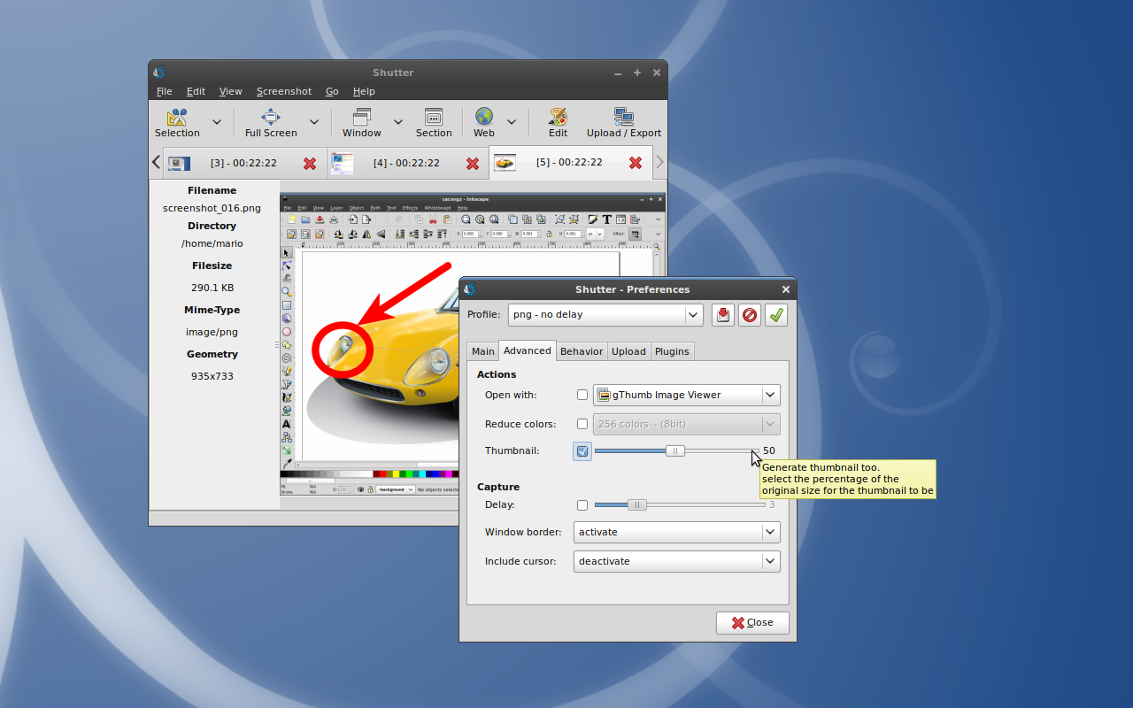Toggle the Reduce colors checkbox
Image resolution: width=1133 pixels, height=708 pixels.
tap(582, 425)
